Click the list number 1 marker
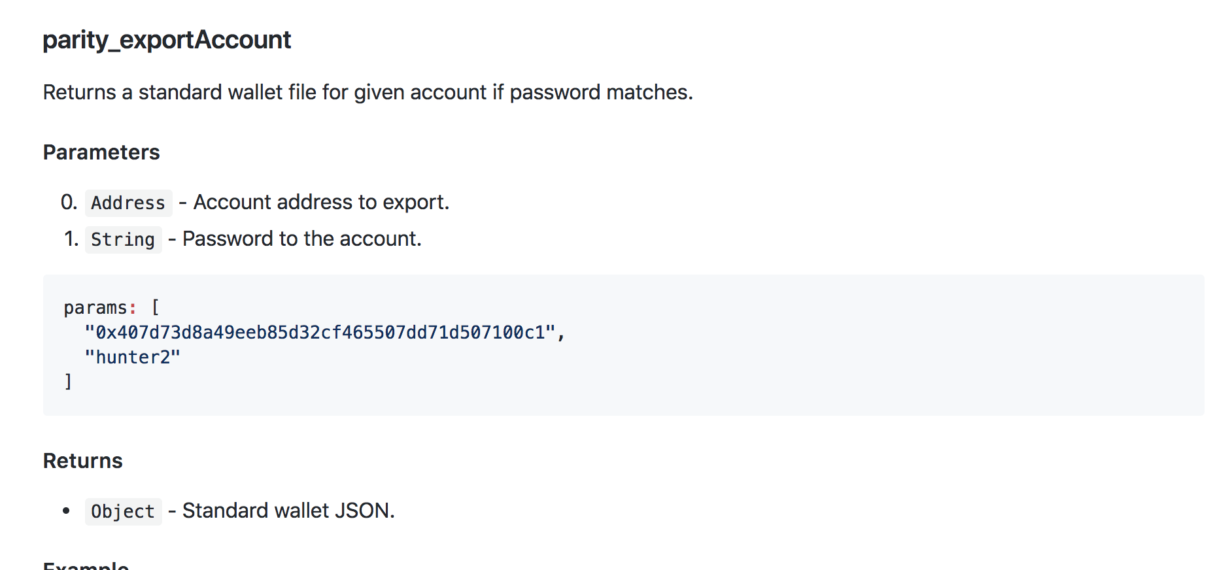Image resolution: width=1232 pixels, height=570 pixels. 71,239
